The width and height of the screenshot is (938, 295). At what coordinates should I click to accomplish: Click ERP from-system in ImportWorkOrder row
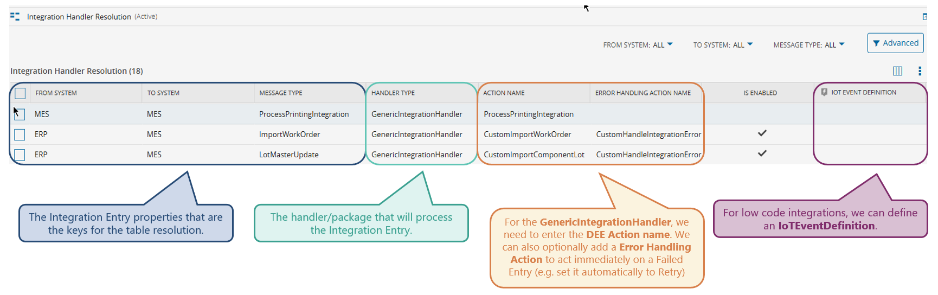[41, 134]
